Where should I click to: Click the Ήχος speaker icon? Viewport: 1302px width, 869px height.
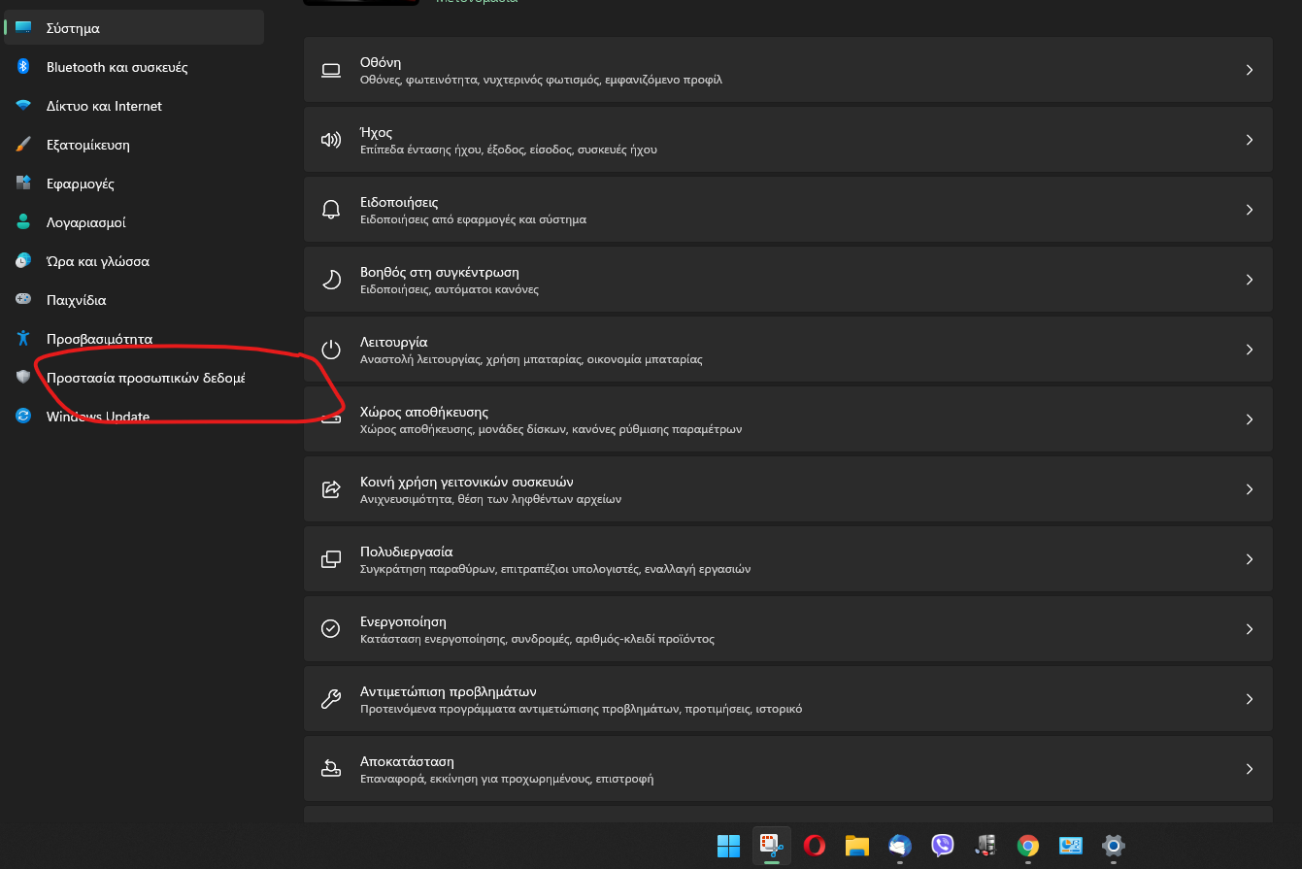pyautogui.click(x=331, y=140)
